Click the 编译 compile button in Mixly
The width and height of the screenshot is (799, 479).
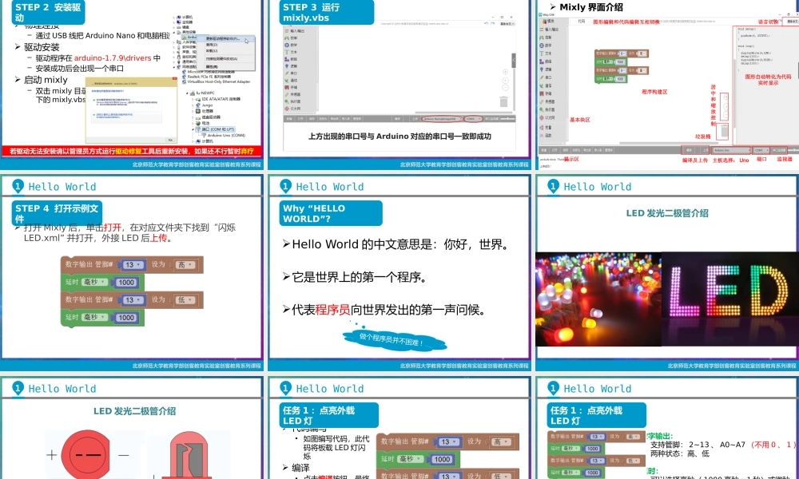689,150
